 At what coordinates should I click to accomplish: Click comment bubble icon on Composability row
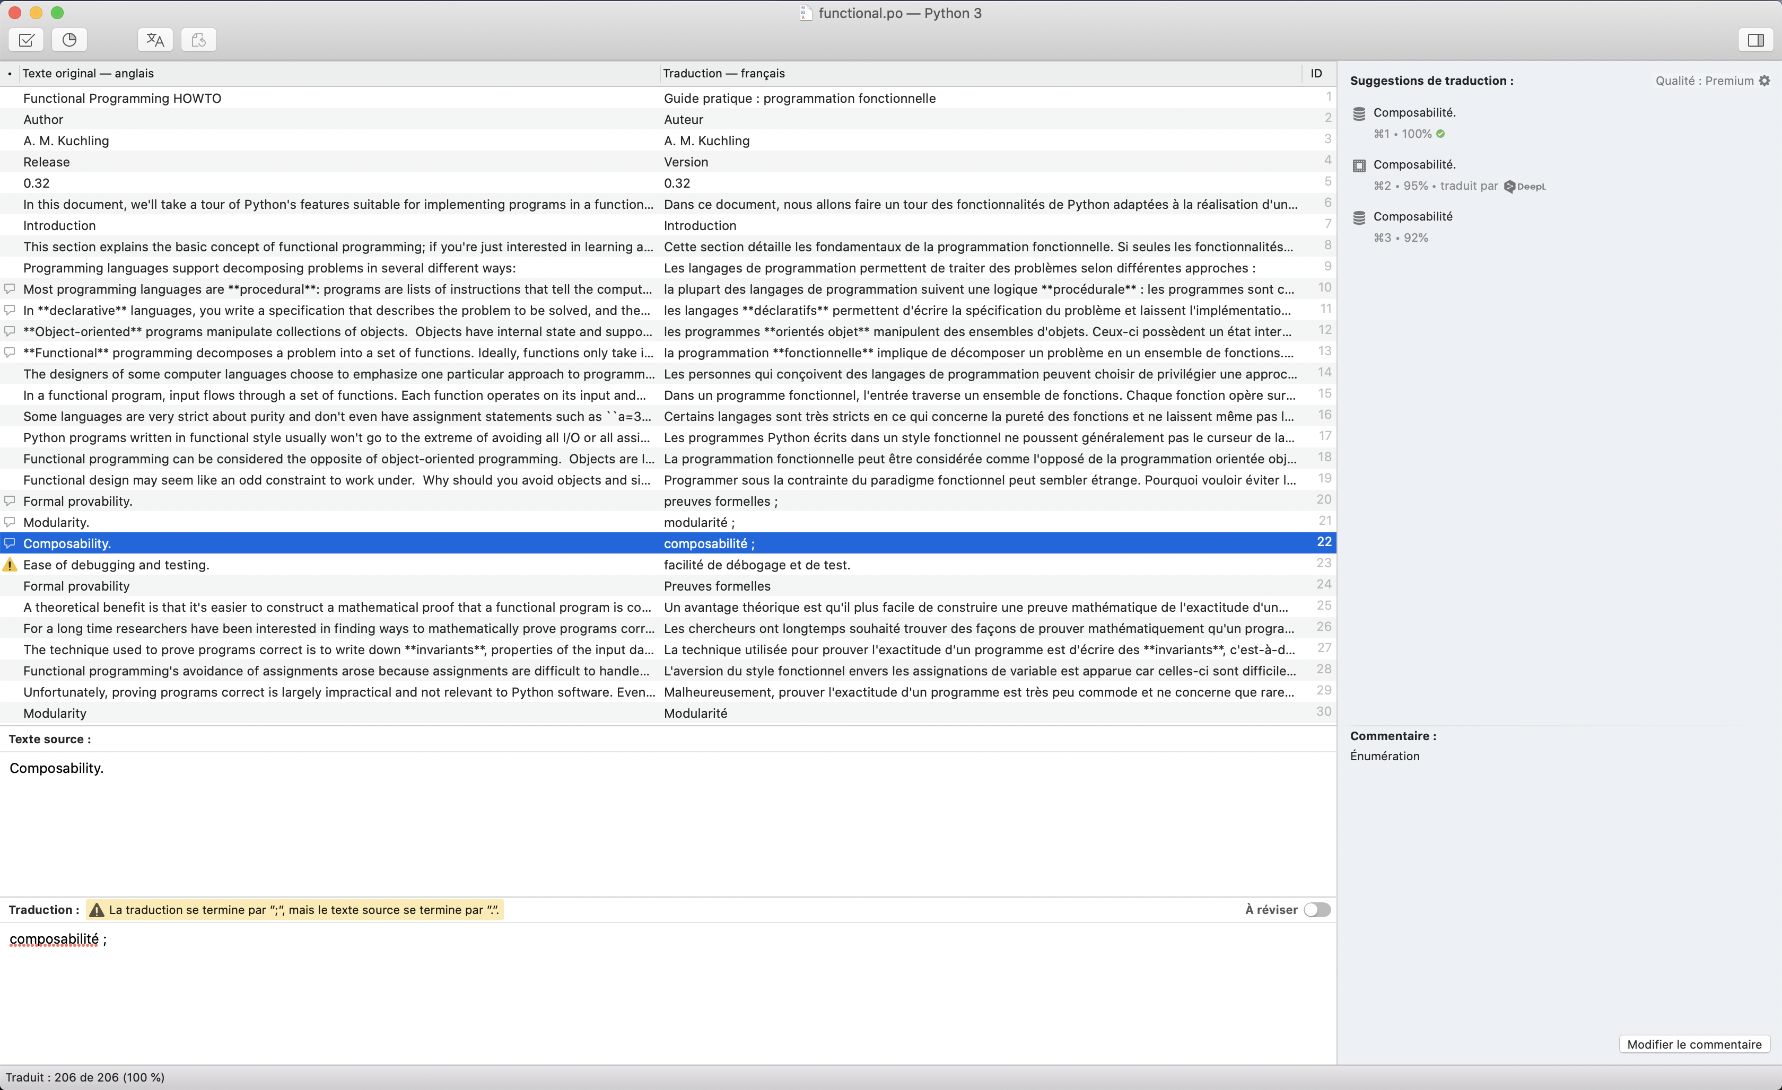[10, 543]
